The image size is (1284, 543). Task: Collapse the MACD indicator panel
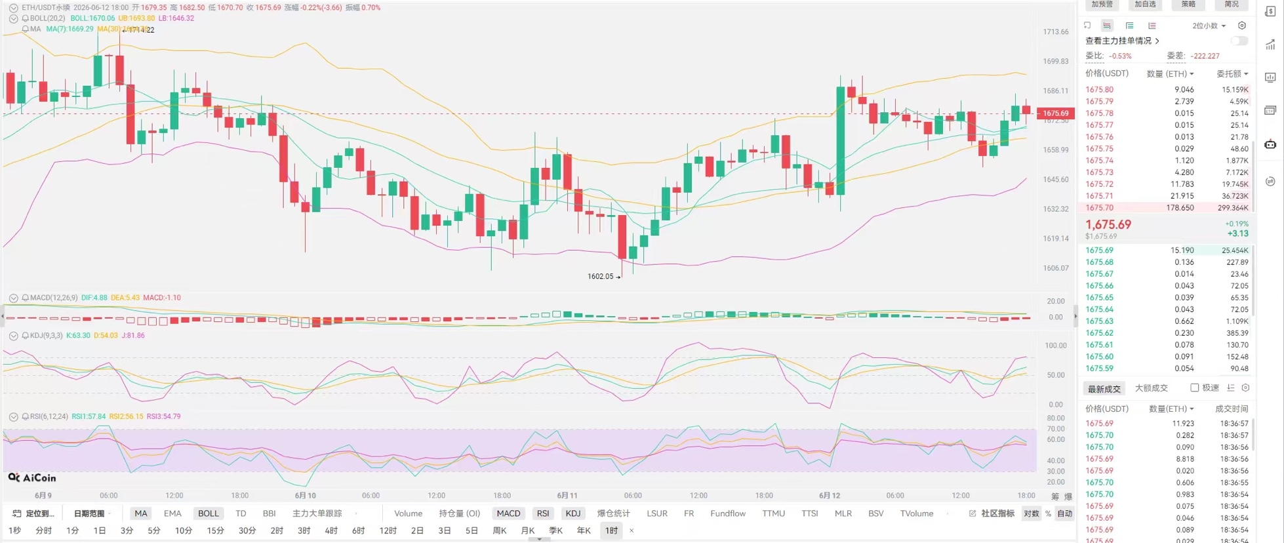(13, 298)
